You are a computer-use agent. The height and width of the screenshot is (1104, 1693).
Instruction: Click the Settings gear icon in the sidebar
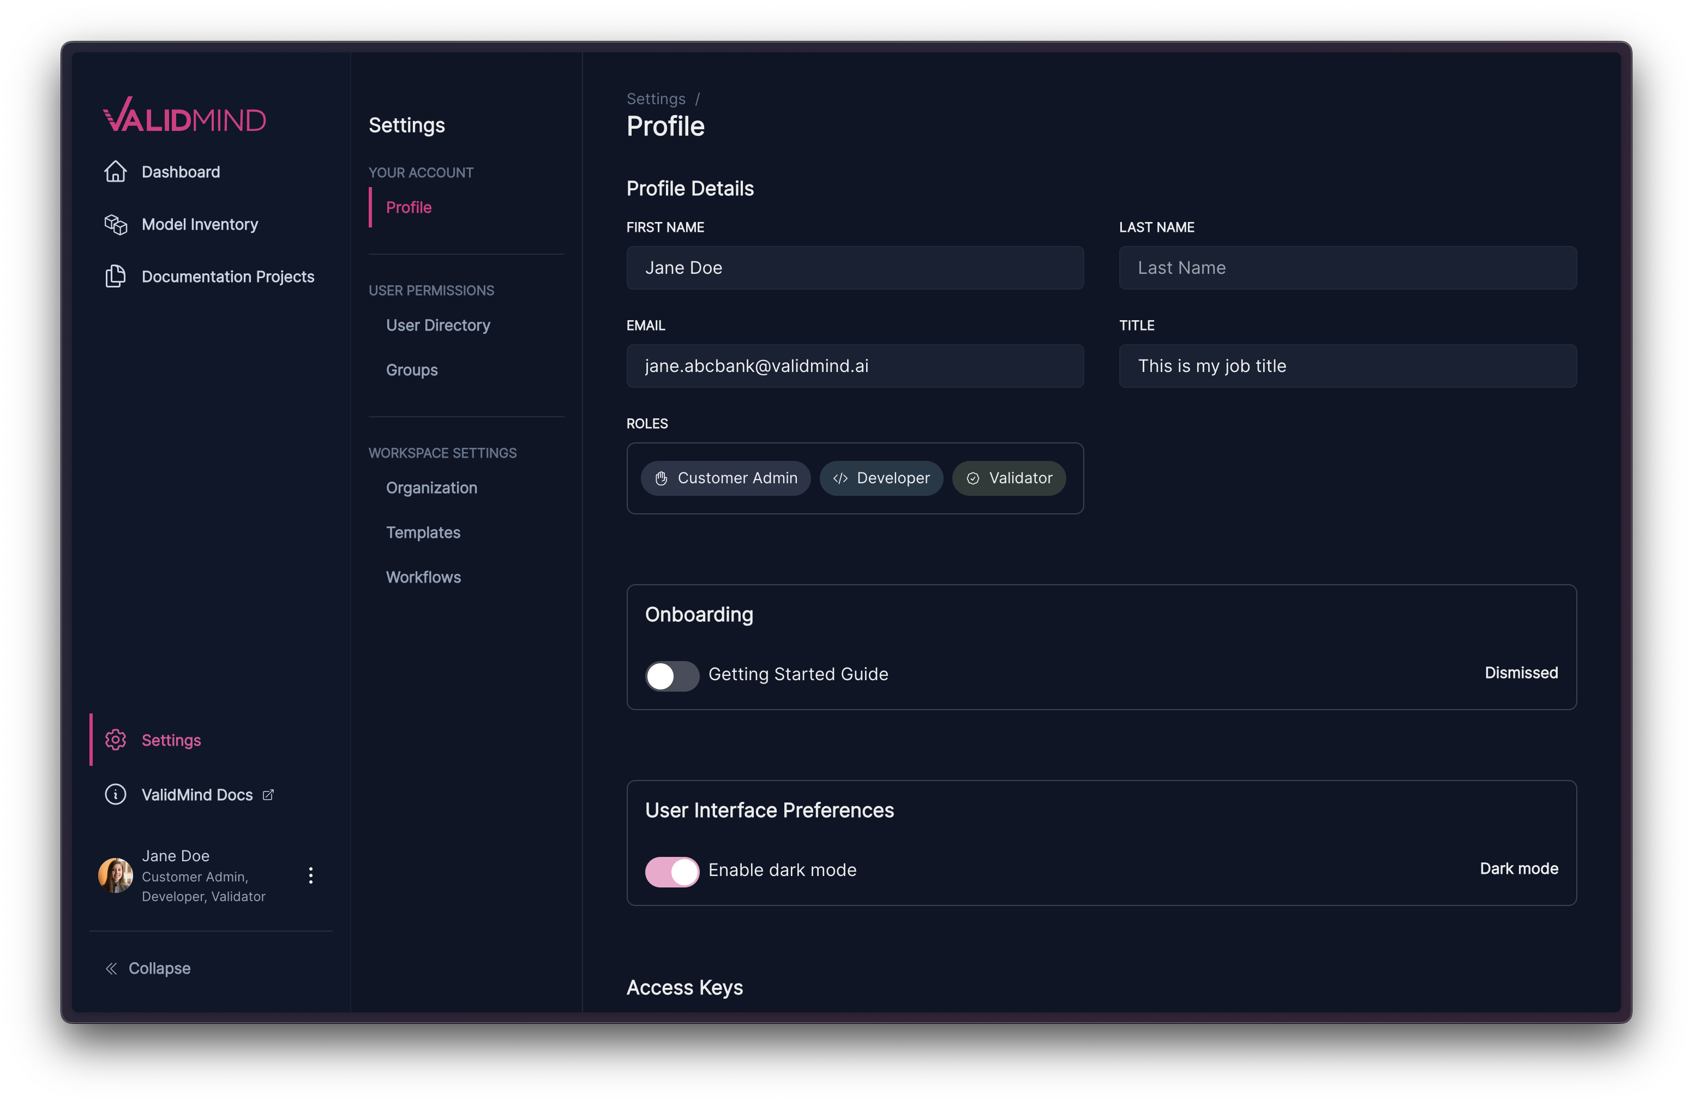(115, 740)
